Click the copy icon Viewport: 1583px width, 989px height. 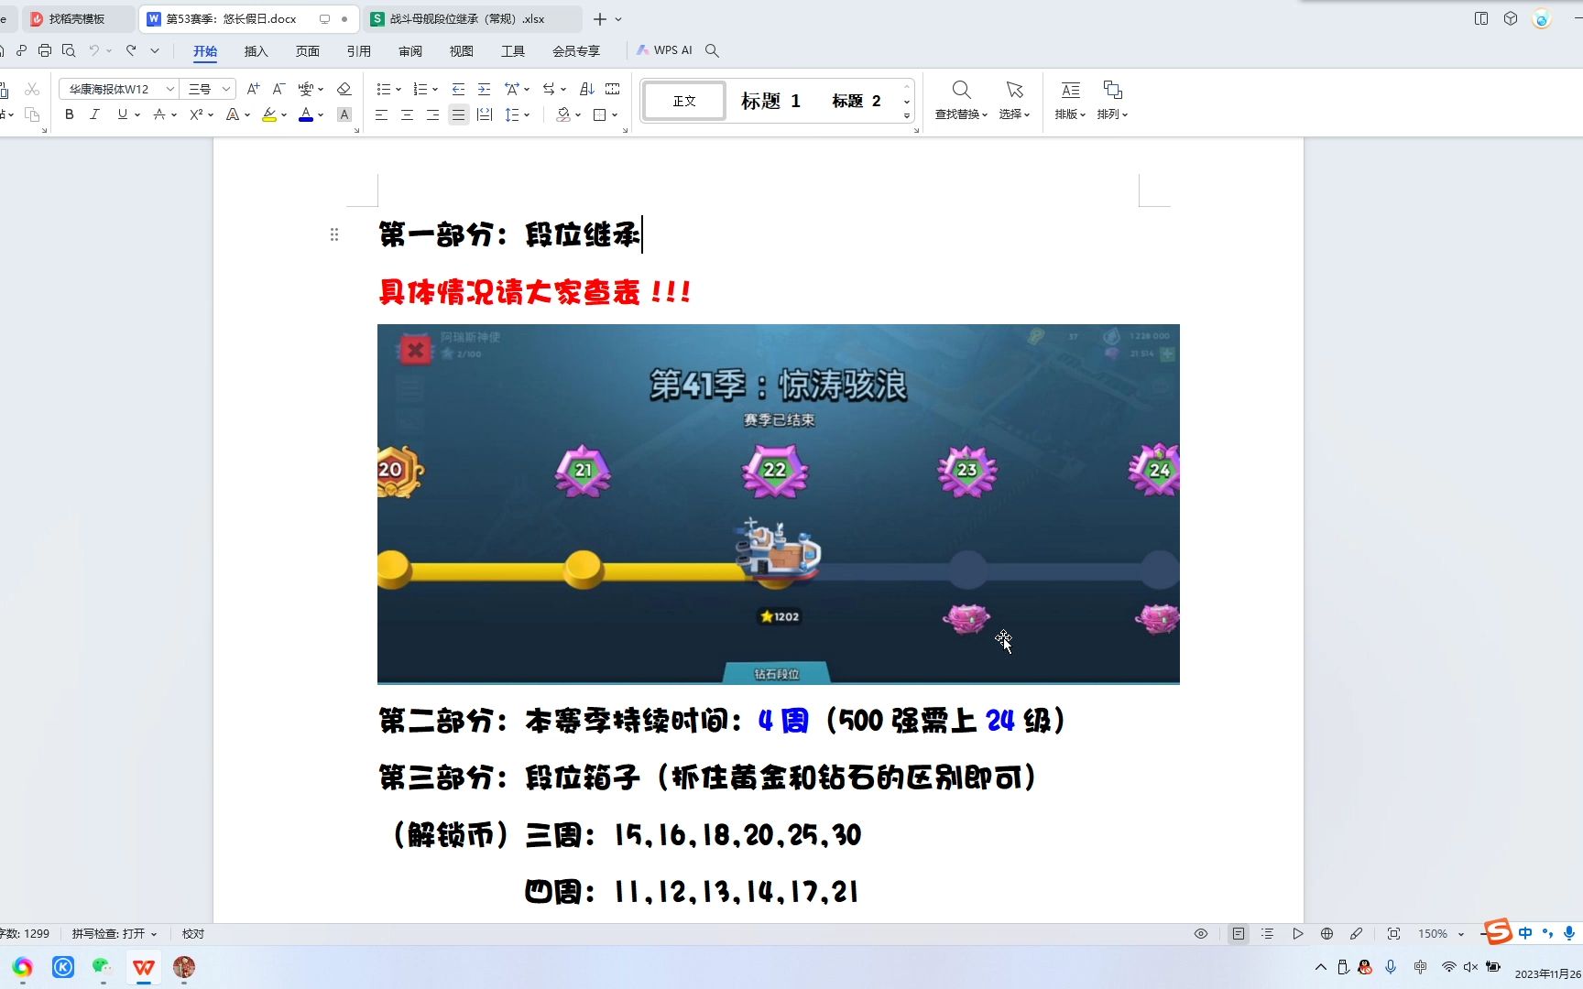(32, 114)
